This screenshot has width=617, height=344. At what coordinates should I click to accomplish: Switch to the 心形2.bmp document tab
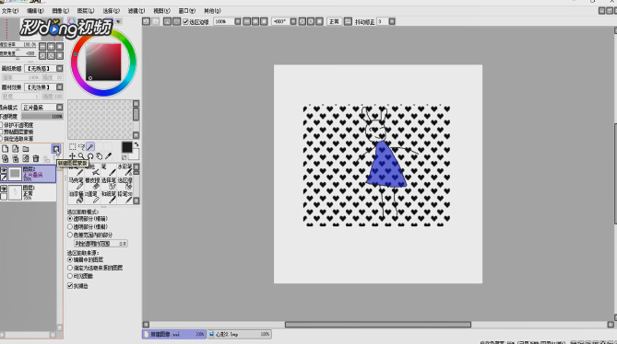point(239,334)
